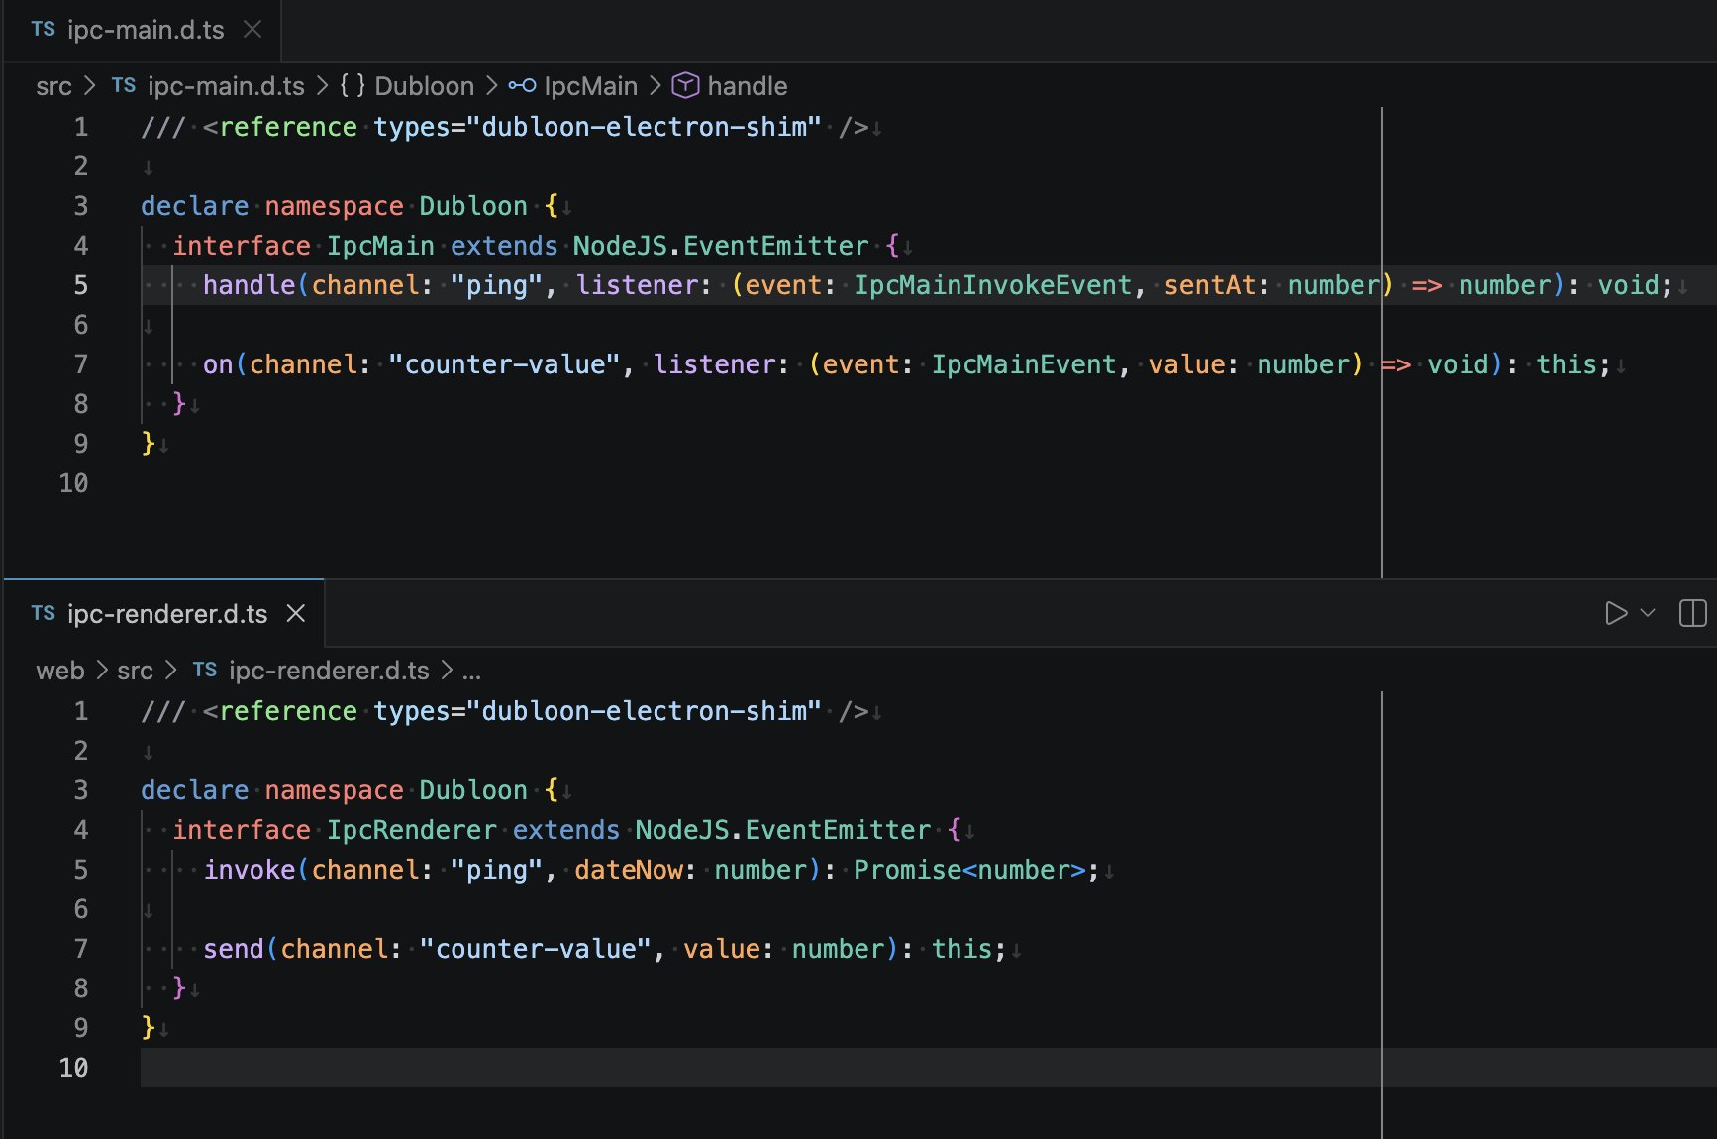The height and width of the screenshot is (1139, 1717).
Task: Click '"counter-value"' string in bottom editor
Action: click(535, 949)
